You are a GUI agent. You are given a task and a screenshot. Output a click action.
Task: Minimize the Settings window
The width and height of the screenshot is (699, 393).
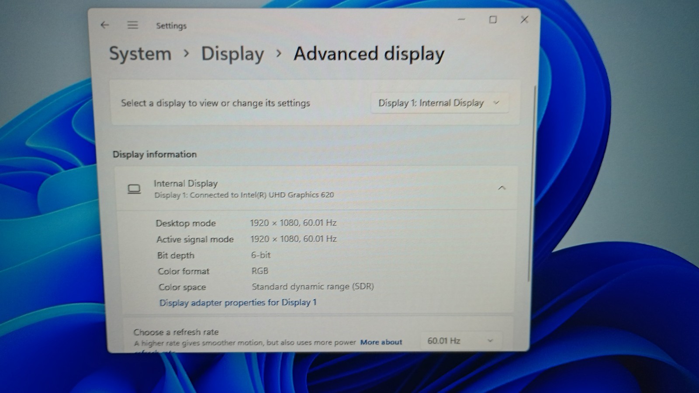461,20
